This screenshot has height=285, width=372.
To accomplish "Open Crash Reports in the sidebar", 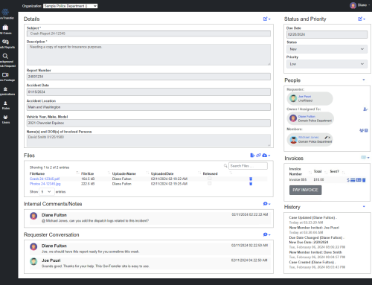I will click(x=6, y=44).
